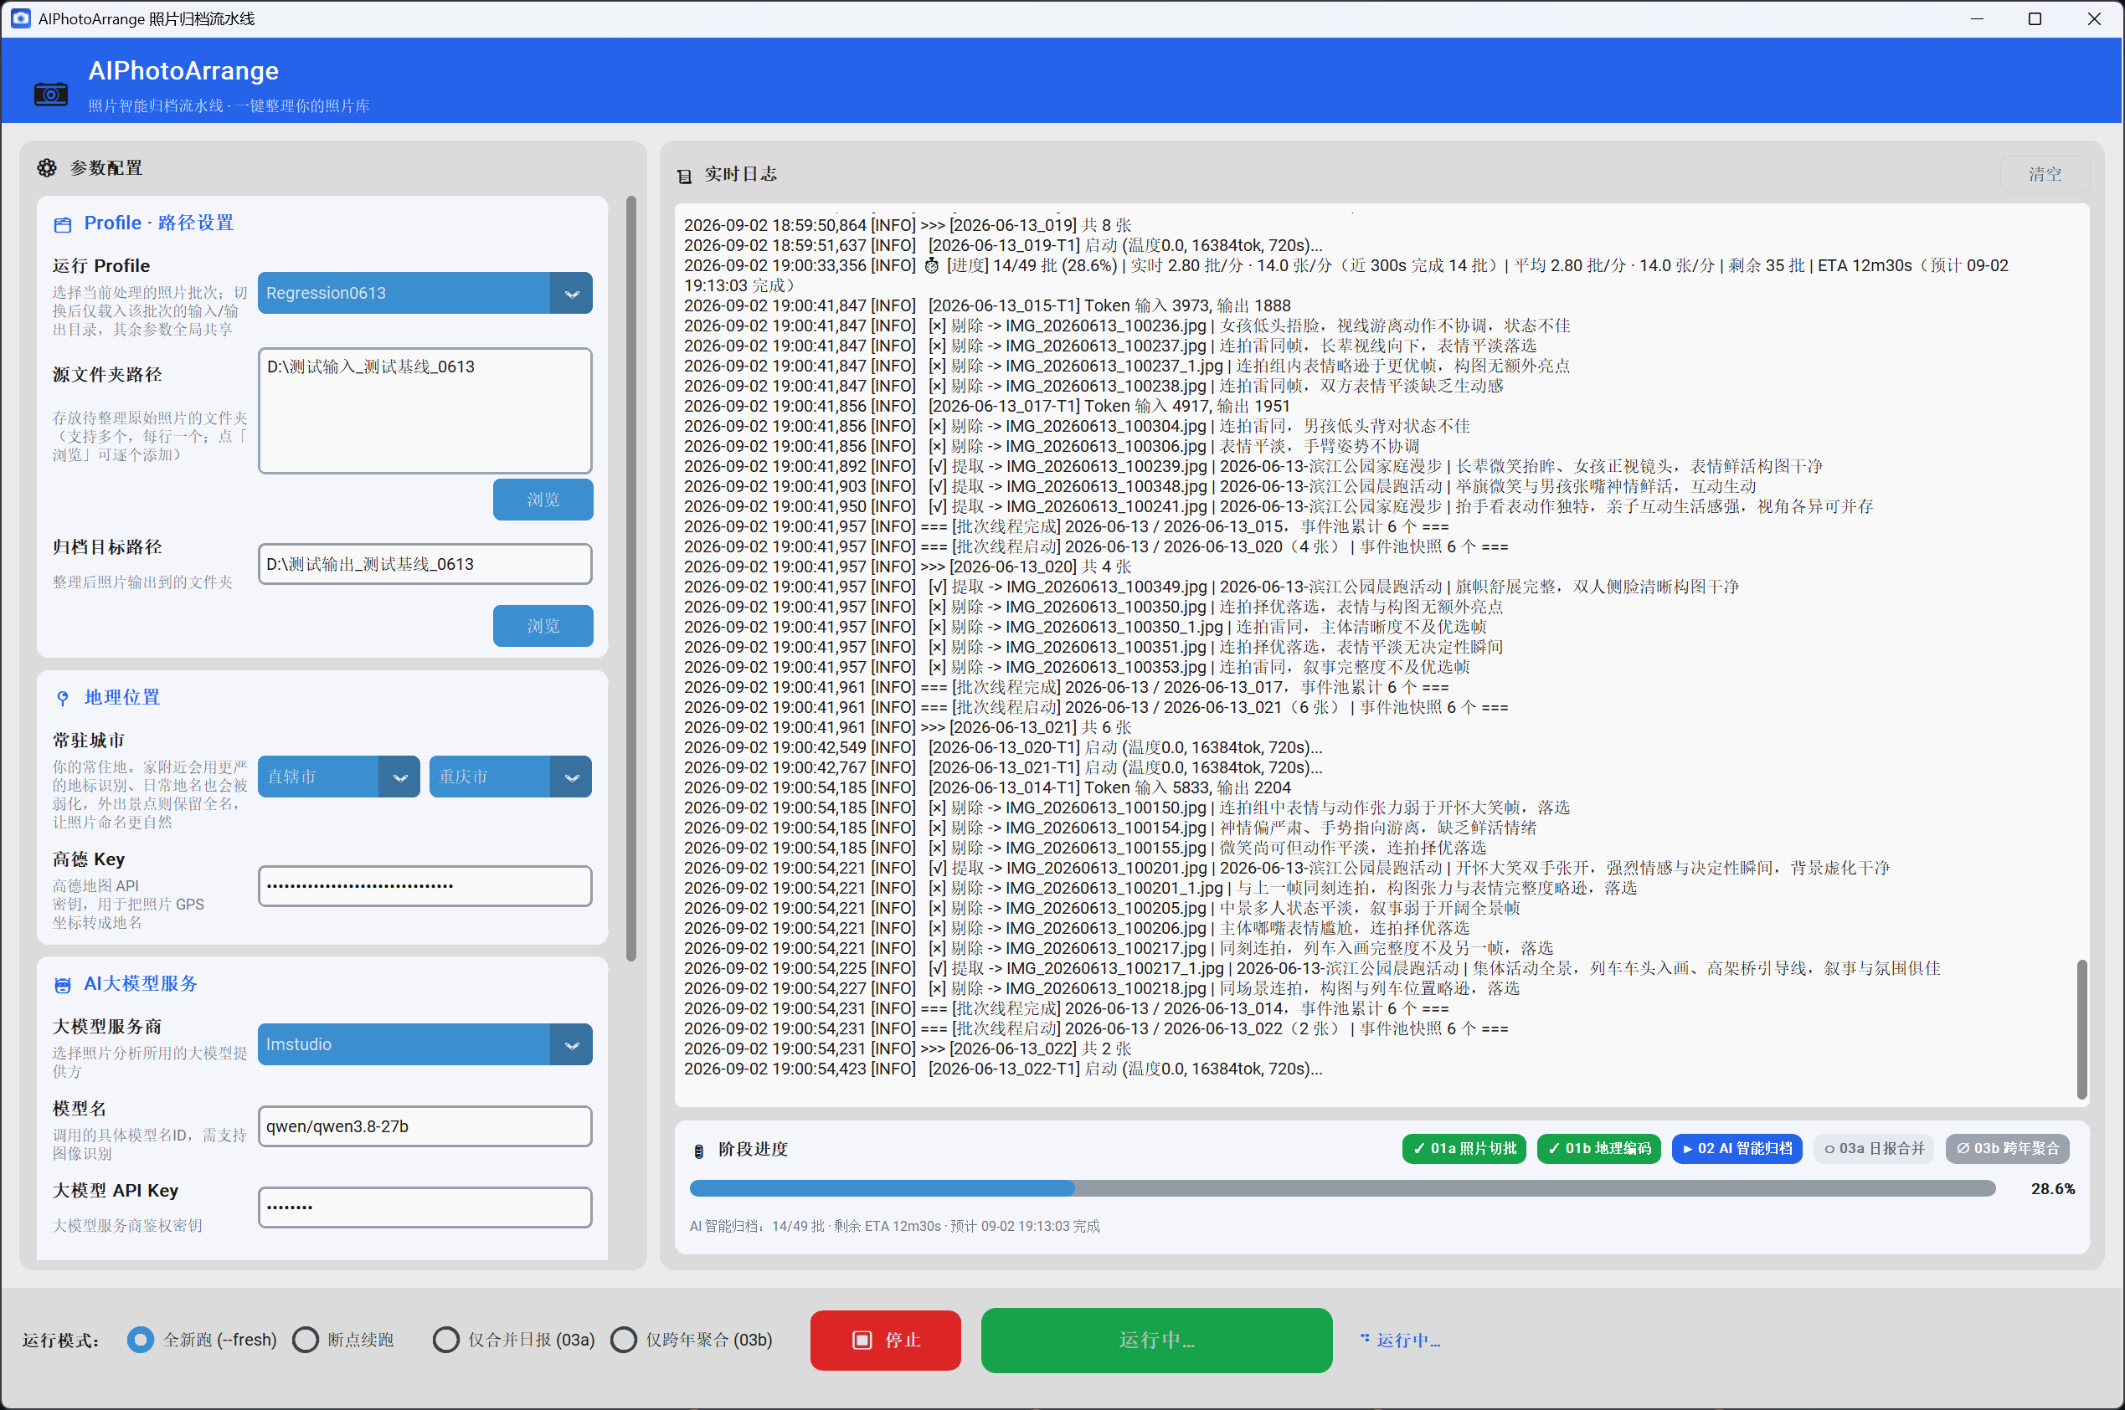Click the spinner icon next to 运行中… status

pos(1365,1338)
